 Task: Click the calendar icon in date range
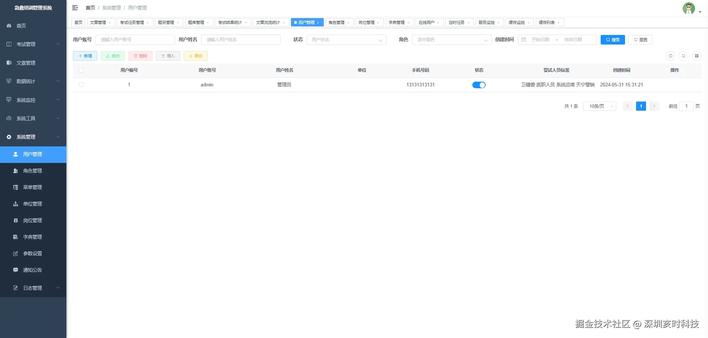click(524, 40)
